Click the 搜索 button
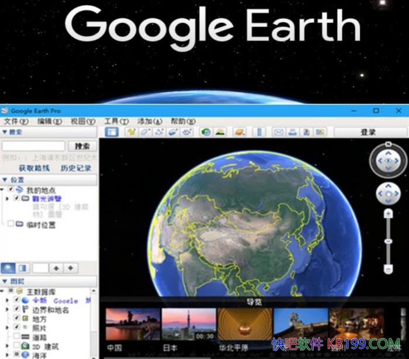The height and width of the screenshot is (359, 409). tap(82, 146)
